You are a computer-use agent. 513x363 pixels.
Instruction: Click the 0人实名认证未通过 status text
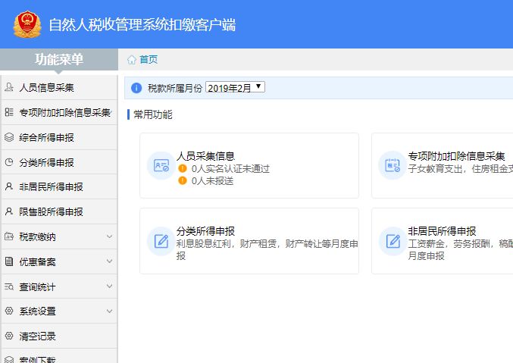click(x=230, y=169)
